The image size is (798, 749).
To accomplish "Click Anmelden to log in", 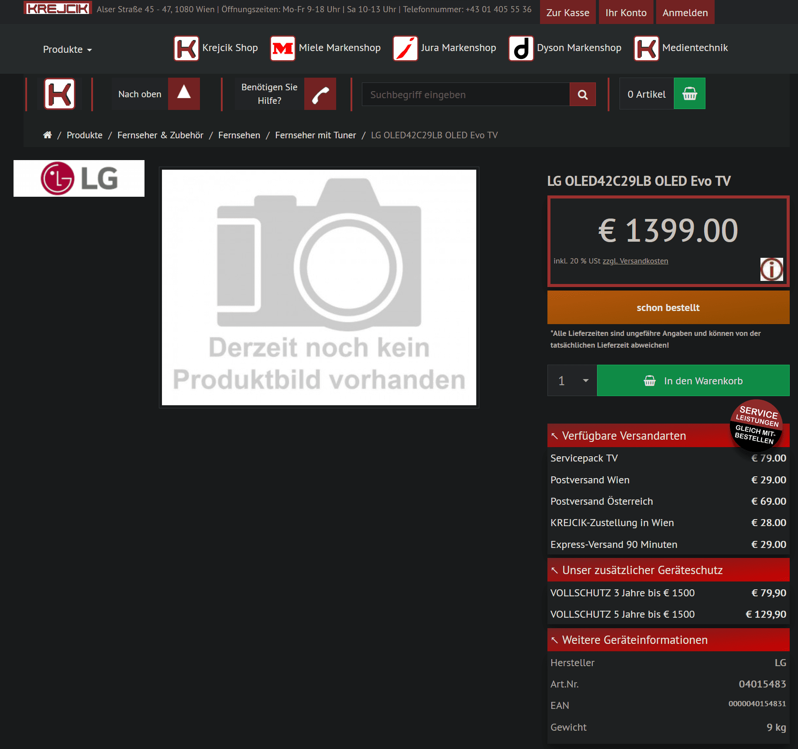I will (685, 12).
